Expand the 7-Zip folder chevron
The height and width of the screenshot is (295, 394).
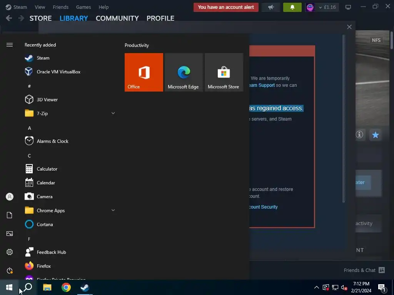(x=113, y=113)
